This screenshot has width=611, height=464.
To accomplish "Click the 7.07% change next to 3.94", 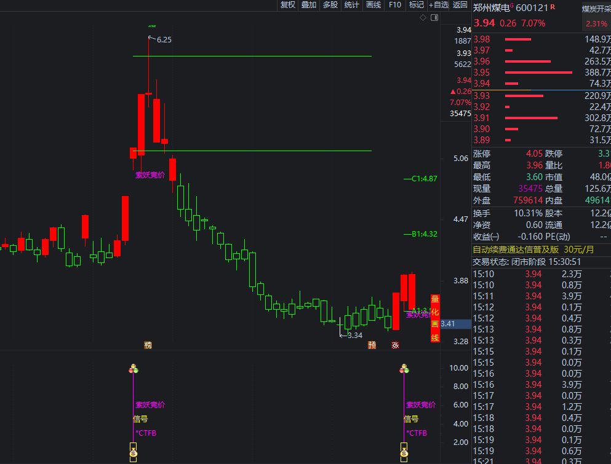I will tap(533, 23).
